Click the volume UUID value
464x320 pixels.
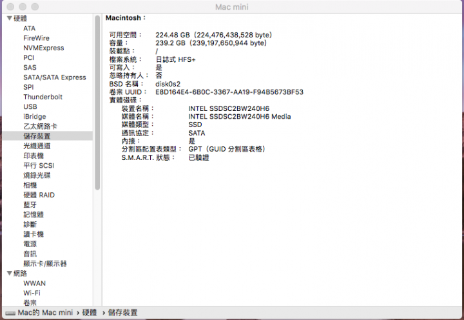(x=229, y=92)
